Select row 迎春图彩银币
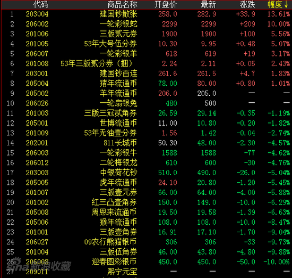Screen dimensions: 292x278 click(x=147, y=261)
